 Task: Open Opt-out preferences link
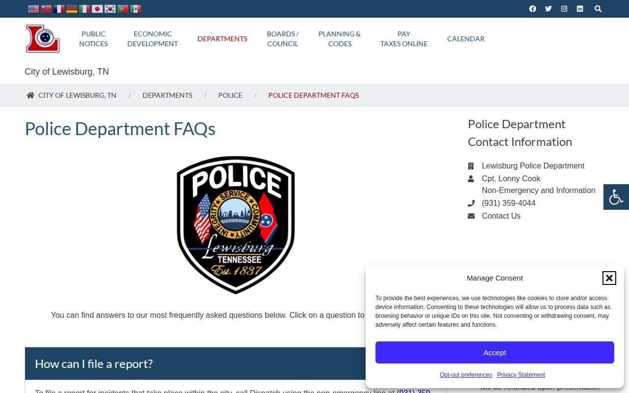pos(466,375)
